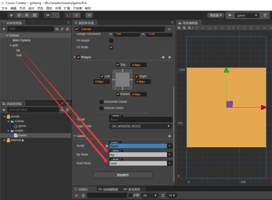The image size is (272, 200).
Task: Collapse the Game component section
Action: point(74,136)
